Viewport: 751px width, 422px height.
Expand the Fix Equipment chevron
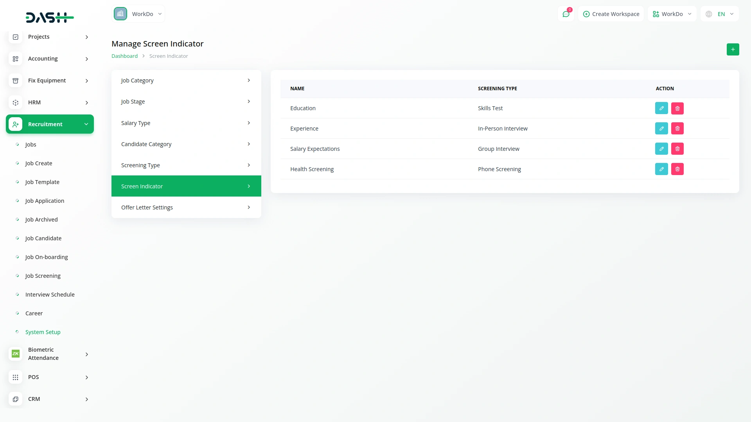click(x=87, y=81)
